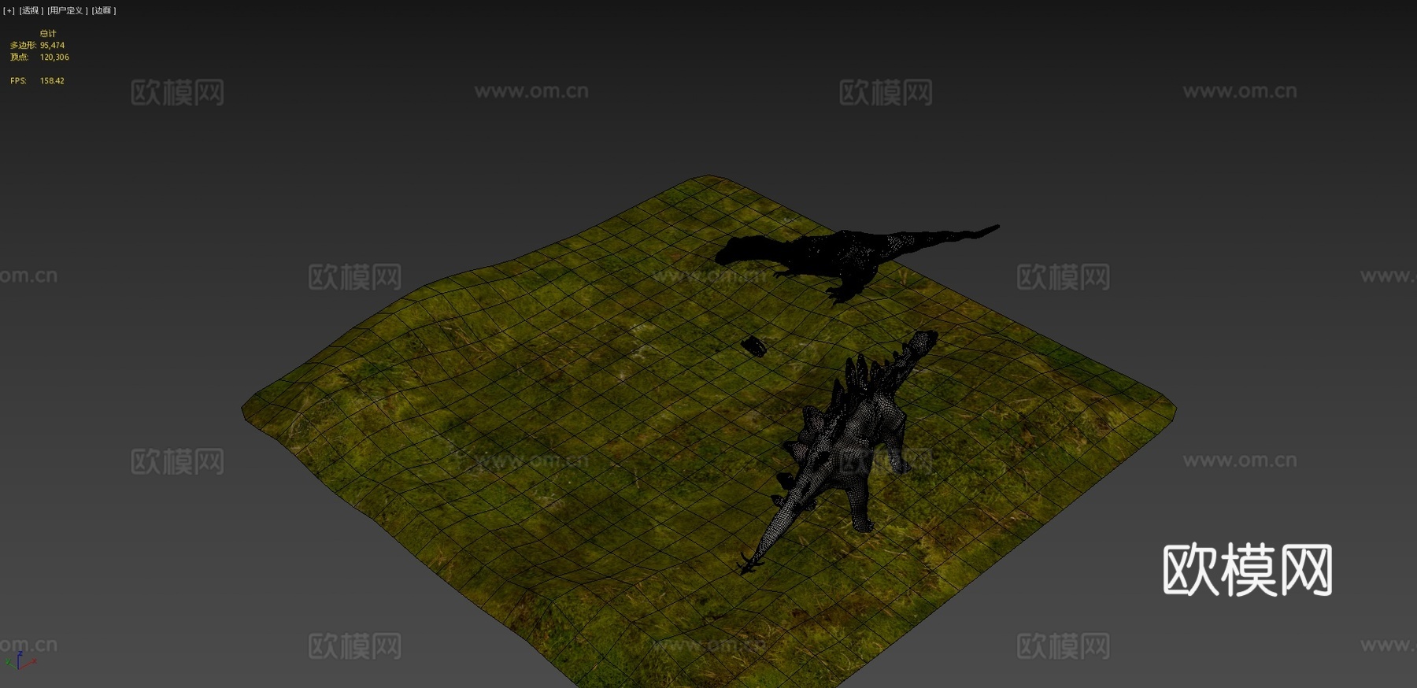Click the vertex count value 120,306
Screen dimensions: 1417x688
55,57
